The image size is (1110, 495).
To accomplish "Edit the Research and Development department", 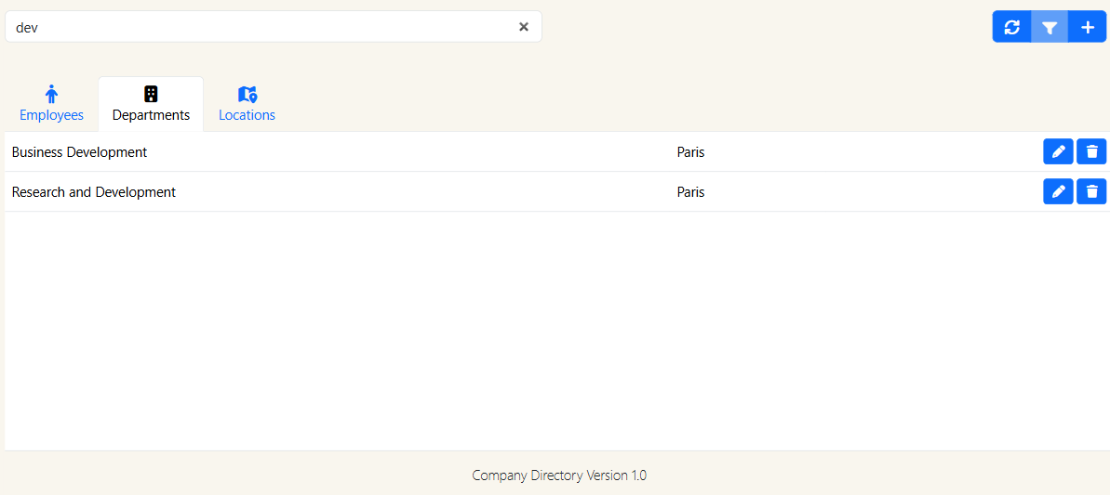I will (x=1058, y=191).
